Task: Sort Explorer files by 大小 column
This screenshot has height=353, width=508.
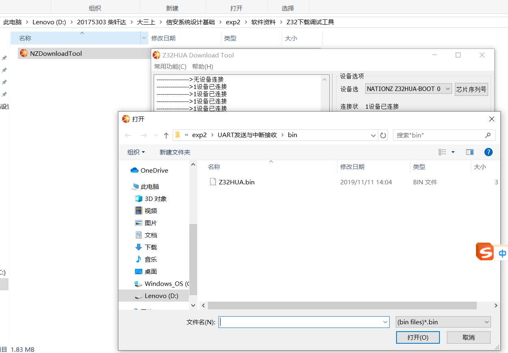Action: (291, 38)
